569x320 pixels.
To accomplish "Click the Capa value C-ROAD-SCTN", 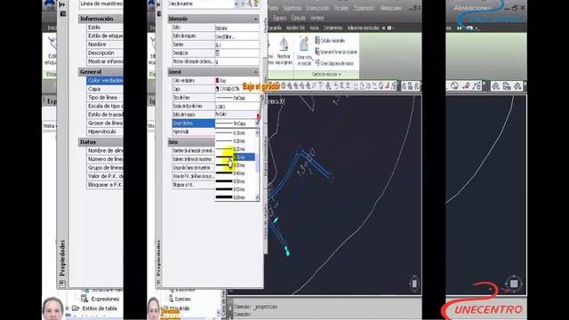I will pyautogui.click(x=237, y=89).
